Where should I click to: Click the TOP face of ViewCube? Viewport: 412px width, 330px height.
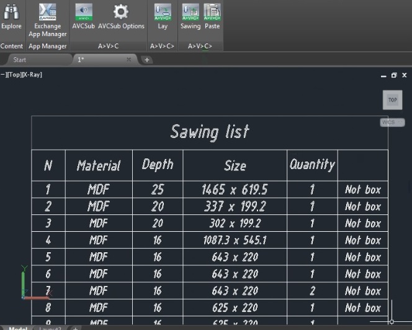point(392,100)
